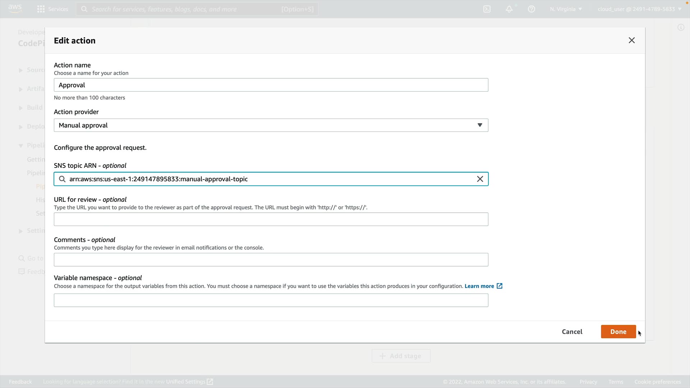Clear the SNS topic ARN field

point(480,179)
